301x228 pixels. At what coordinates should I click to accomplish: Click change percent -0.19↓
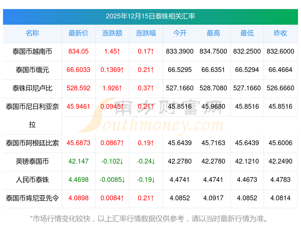pyautogui.click(x=146, y=180)
